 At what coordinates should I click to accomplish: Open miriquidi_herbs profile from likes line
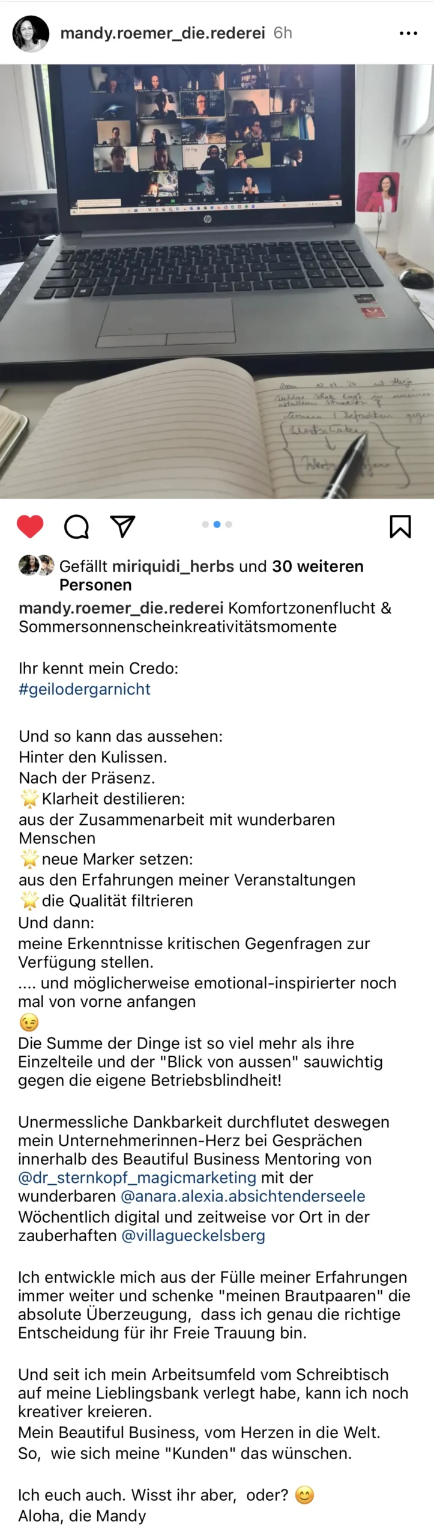[x=173, y=566]
